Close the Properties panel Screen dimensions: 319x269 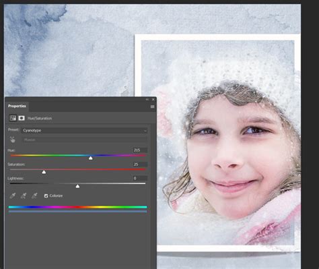[x=153, y=99]
